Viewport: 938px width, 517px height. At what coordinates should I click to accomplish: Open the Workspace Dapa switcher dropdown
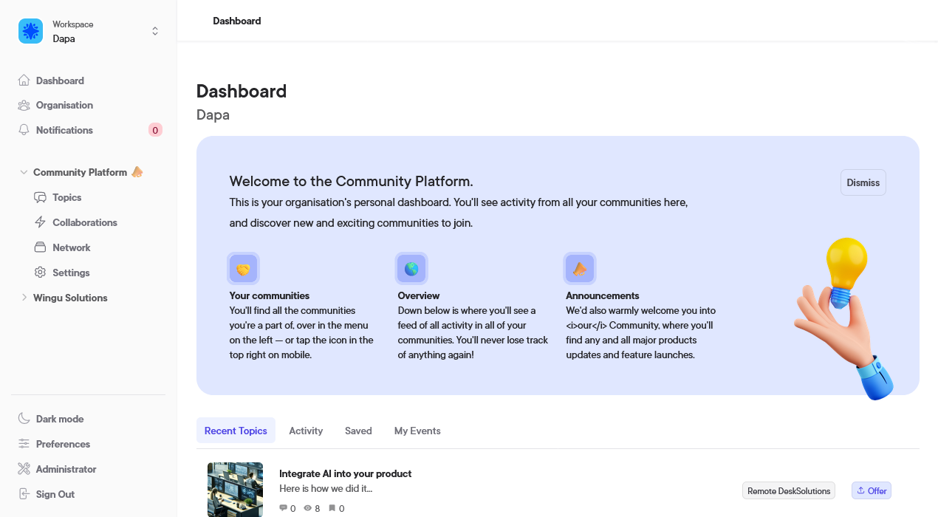pos(154,31)
